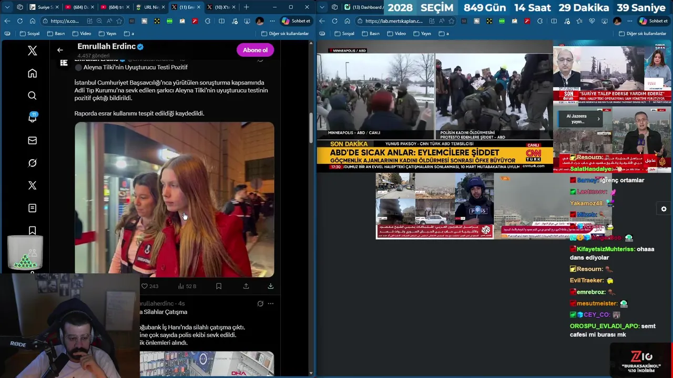Open Workspaces icon in left browser
The height and width of the screenshot is (378, 673).
point(20,7)
